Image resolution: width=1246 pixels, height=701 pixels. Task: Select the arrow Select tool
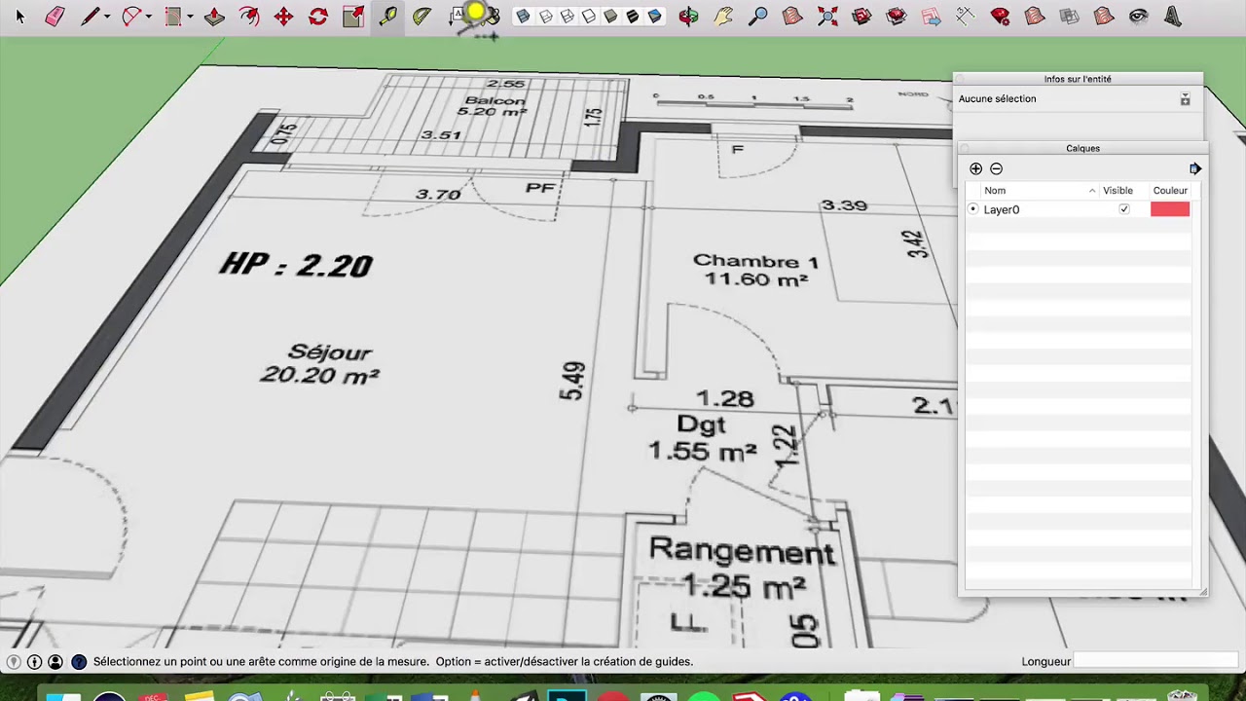[20, 17]
